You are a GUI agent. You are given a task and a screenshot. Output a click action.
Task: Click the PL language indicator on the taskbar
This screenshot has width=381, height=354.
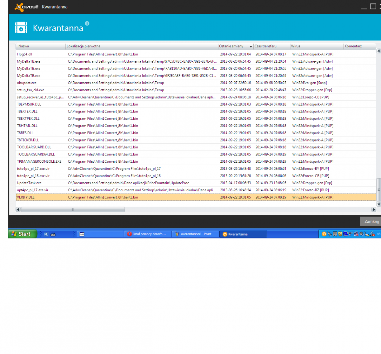(46, 235)
